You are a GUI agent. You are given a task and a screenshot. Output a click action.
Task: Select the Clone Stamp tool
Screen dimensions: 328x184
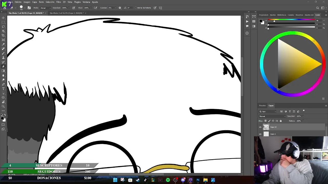tap(3, 58)
